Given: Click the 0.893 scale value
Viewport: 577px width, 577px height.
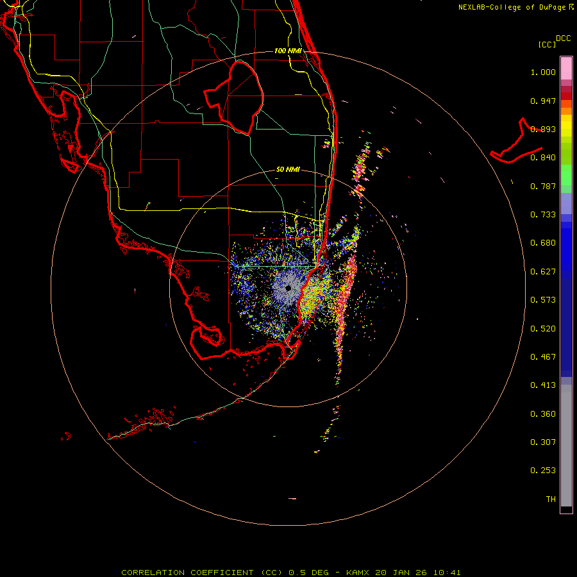Looking at the screenshot, I should tap(543, 129).
